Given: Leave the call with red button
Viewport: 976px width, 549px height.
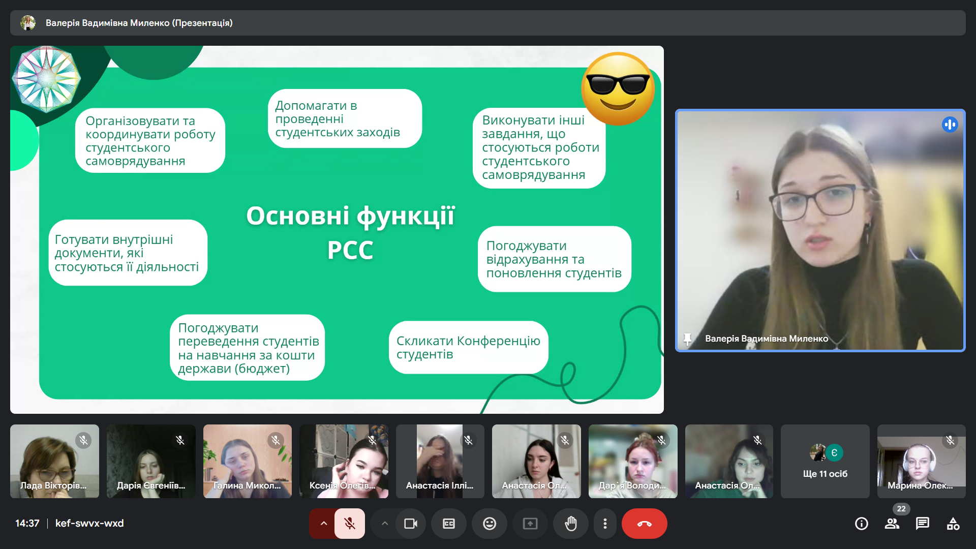Looking at the screenshot, I should [644, 524].
